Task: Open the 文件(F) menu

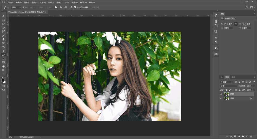Action: click(x=11, y=2)
